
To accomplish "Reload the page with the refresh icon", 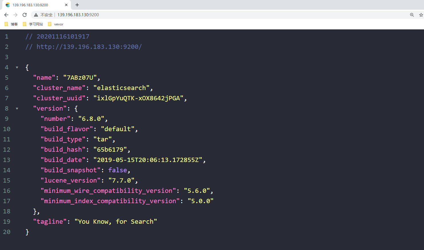I will pos(25,15).
